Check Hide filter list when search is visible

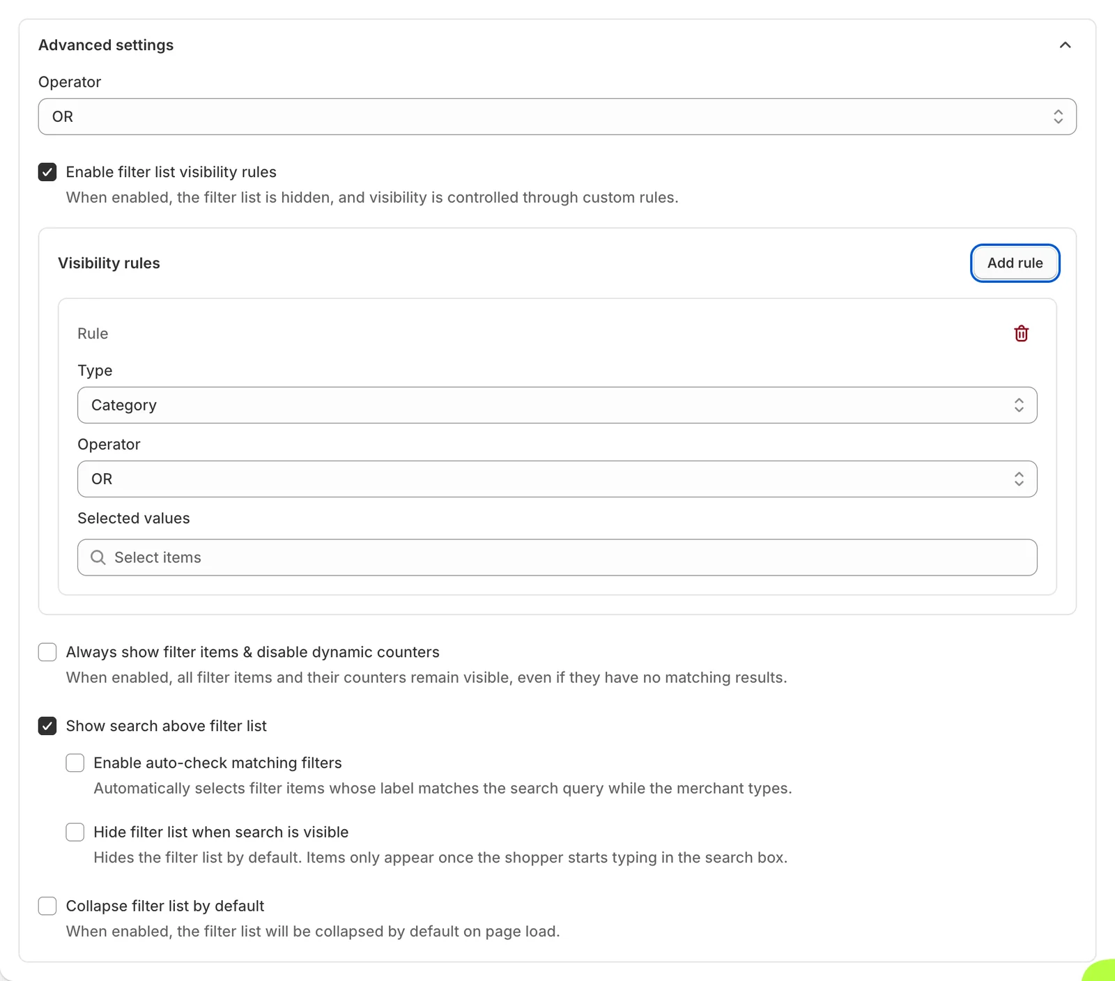click(x=75, y=832)
